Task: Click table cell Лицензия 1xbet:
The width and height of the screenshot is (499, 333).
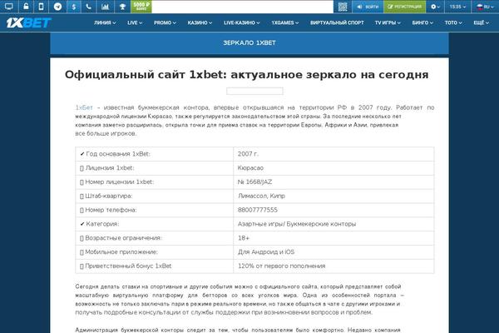Action: (154, 168)
